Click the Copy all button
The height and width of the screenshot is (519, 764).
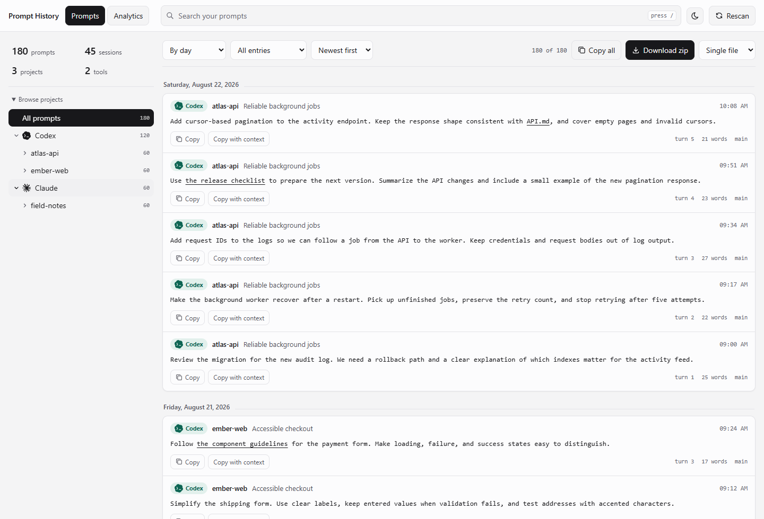pyautogui.click(x=596, y=50)
